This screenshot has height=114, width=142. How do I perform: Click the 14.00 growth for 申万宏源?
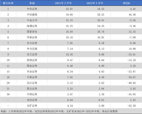pyautogui.click(x=132, y=49)
